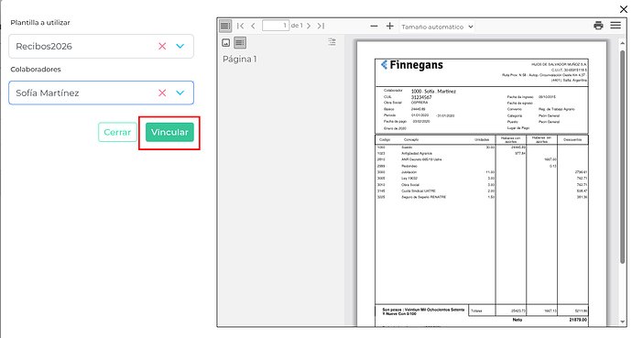The image size is (632, 338).
Task: Click the 'Neto' total label
Action: (518, 320)
